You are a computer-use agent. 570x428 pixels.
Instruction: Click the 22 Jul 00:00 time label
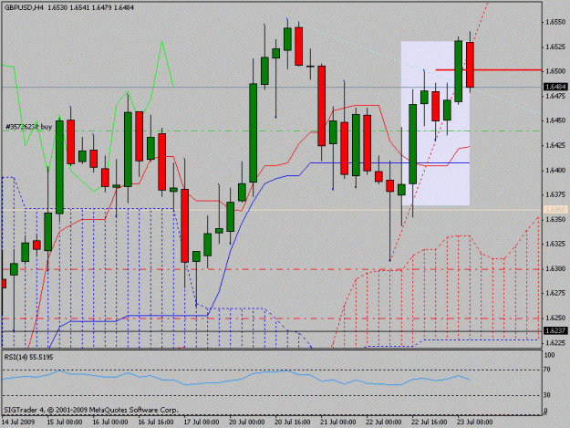[x=384, y=423]
